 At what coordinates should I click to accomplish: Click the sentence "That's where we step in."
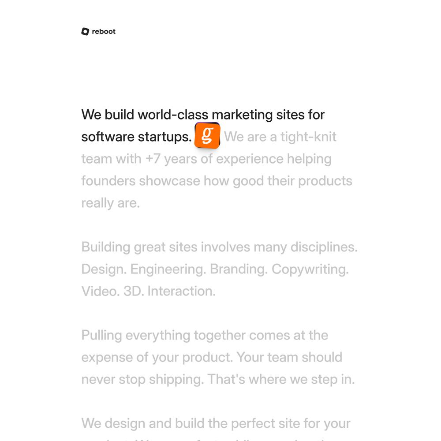[281, 379]
